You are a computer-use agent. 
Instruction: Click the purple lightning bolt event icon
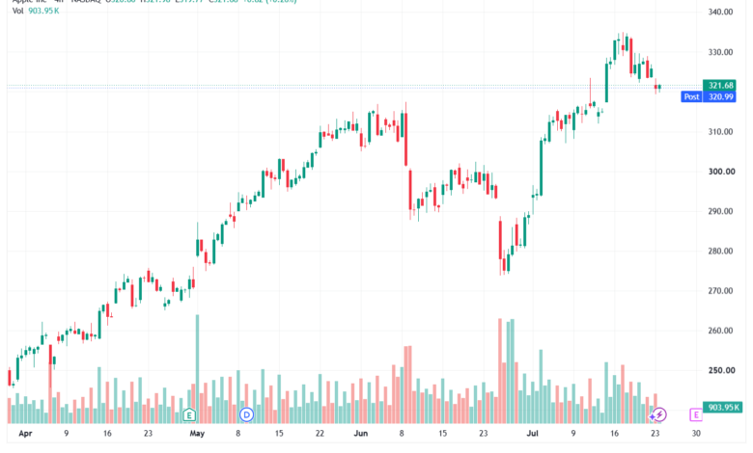click(x=658, y=414)
